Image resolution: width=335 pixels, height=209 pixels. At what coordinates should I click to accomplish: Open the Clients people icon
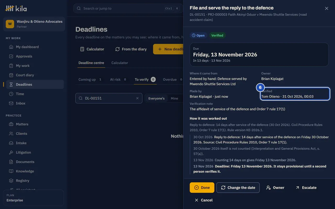[x=11, y=133]
